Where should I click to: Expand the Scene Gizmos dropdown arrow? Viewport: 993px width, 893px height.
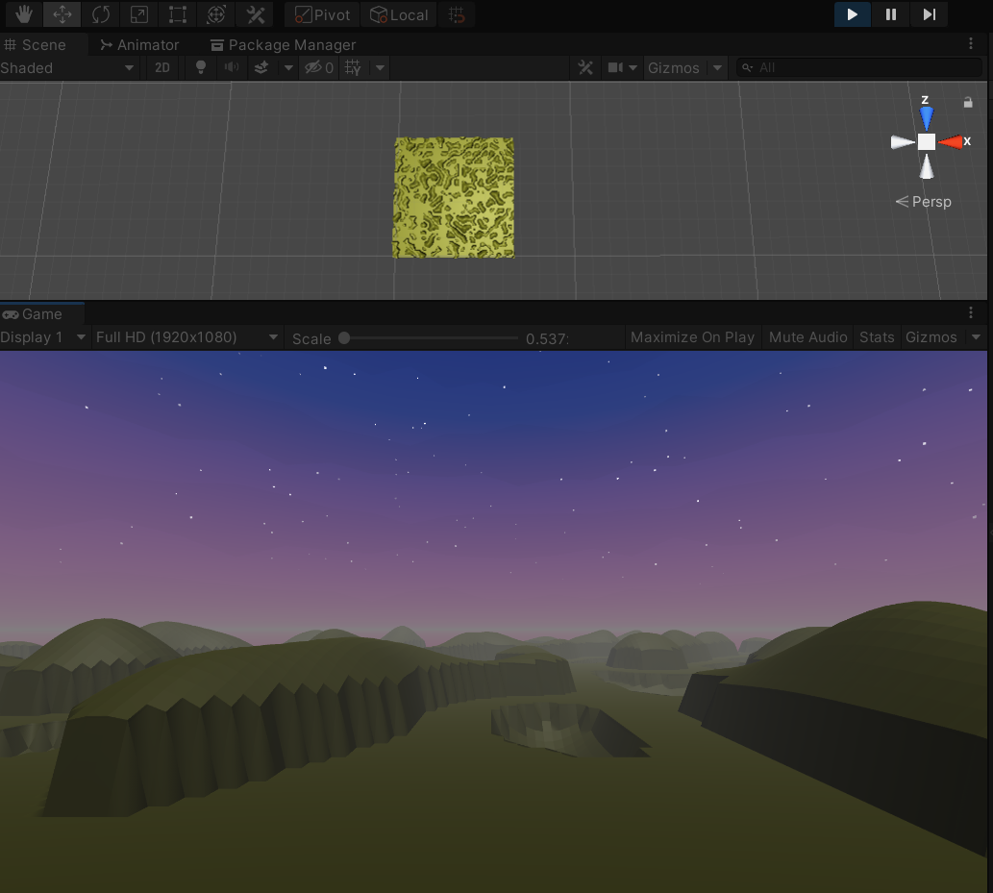click(717, 67)
